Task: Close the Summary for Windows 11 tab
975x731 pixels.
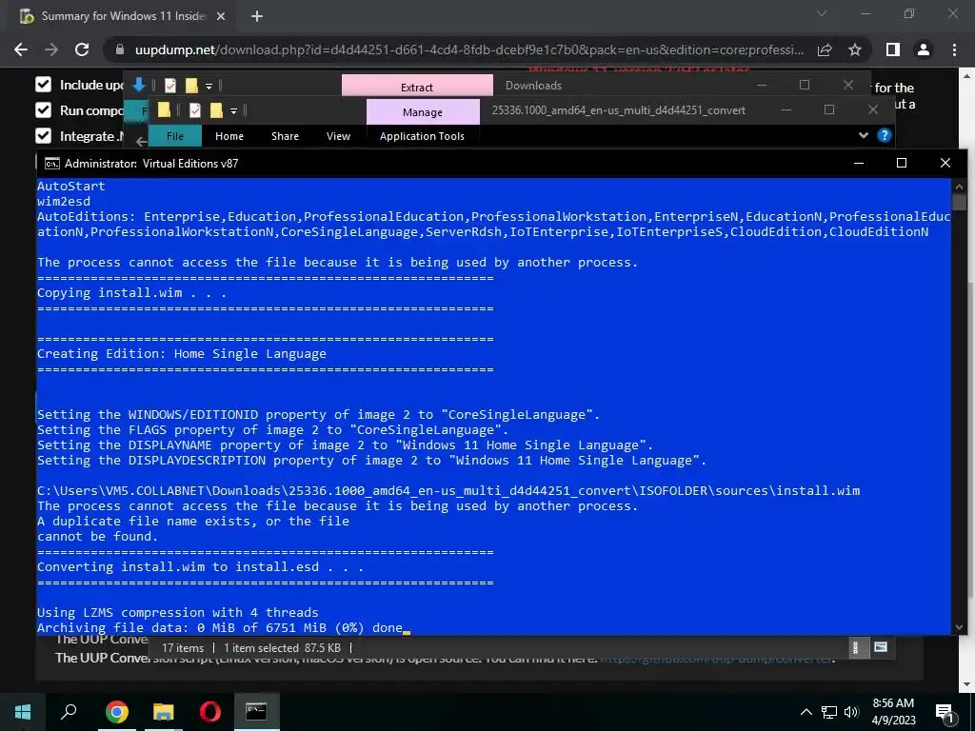Action: click(x=221, y=16)
